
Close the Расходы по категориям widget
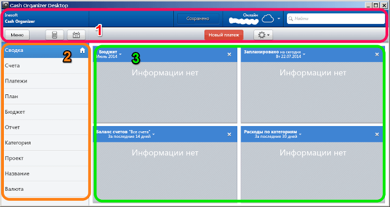(x=377, y=134)
